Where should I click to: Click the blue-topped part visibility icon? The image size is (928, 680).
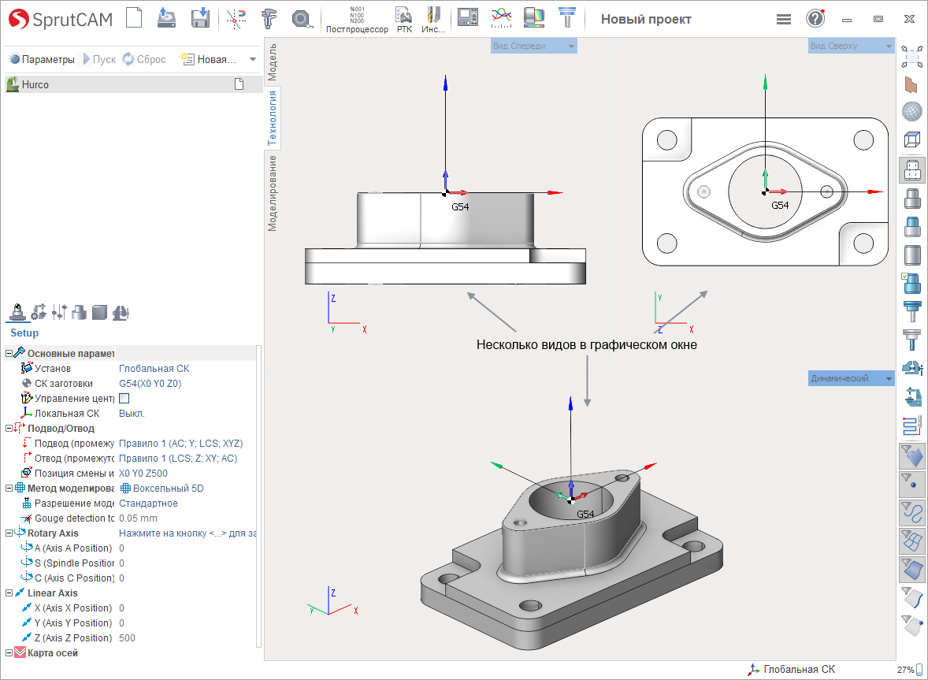click(x=912, y=227)
